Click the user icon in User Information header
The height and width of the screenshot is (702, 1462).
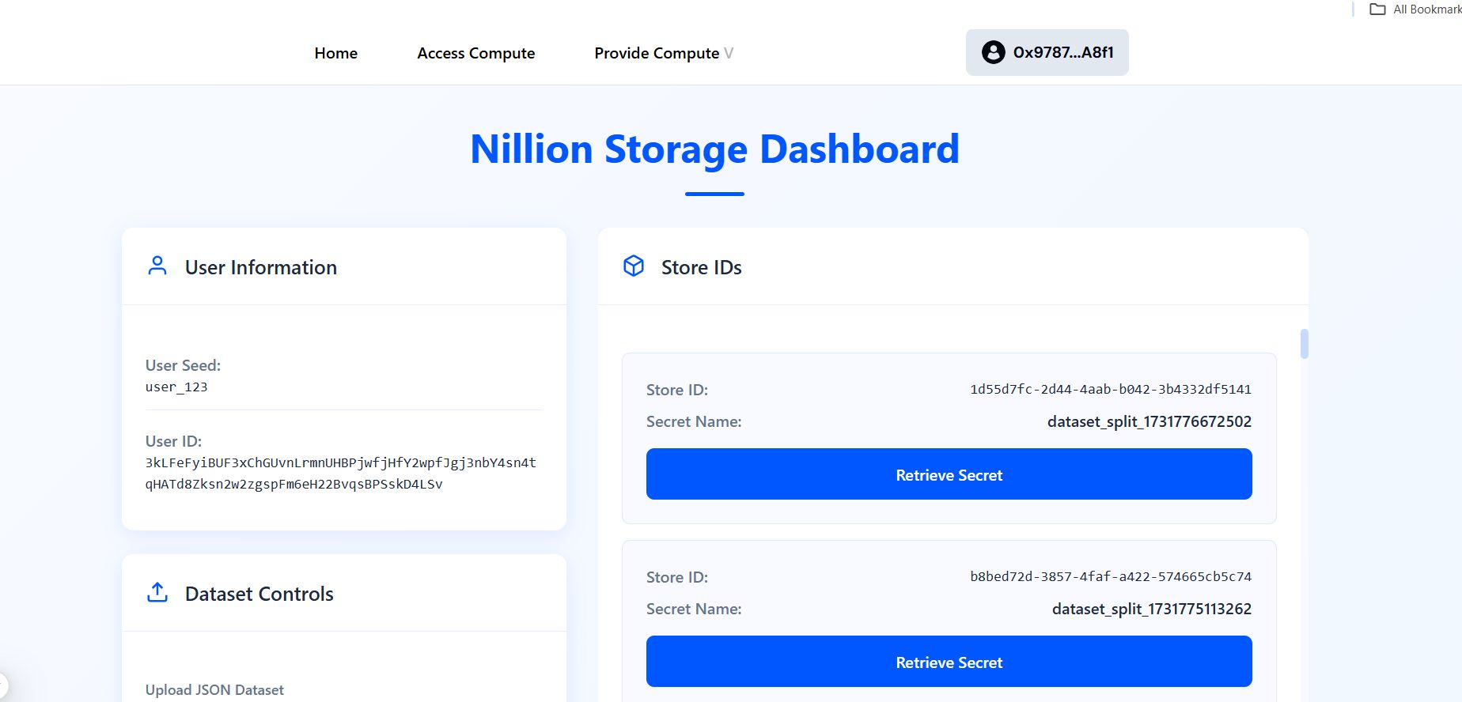pyautogui.click(x=157, y=266)
